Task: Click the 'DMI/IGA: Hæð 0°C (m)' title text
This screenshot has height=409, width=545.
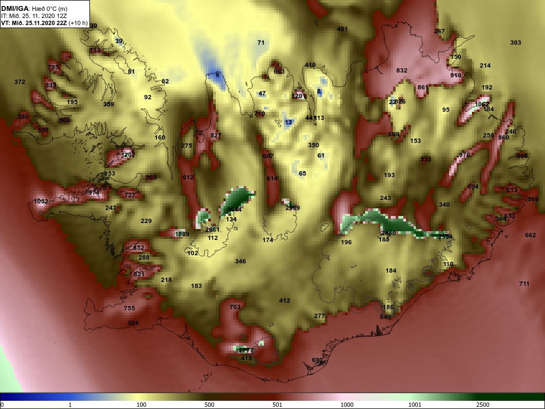Action: (34, 8)
